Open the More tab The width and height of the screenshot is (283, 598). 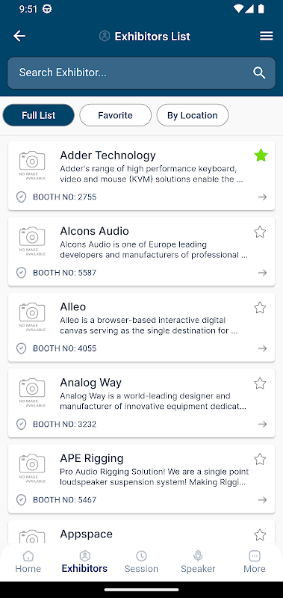pyautogui.click(x=255, y=562)
